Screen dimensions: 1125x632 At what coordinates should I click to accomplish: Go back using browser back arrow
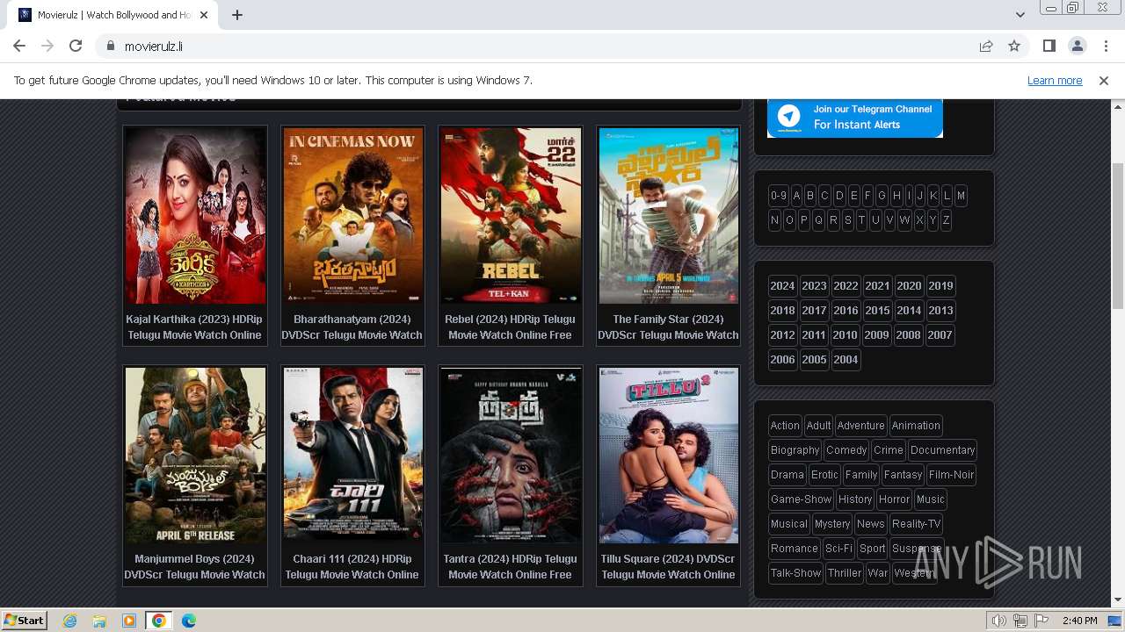click(19, 46)
